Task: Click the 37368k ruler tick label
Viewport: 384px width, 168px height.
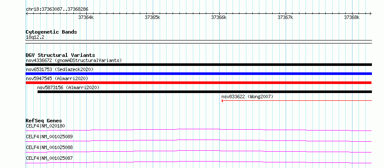Action: click(x=352, y=17)
